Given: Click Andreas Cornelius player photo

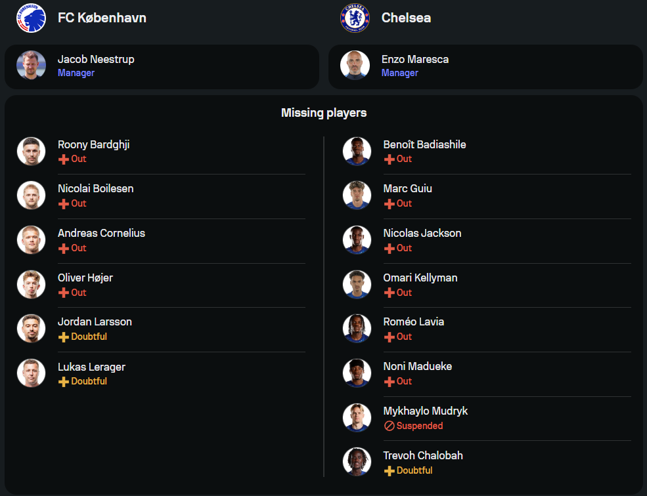Looking at the screenshot, I should (31, 240).
